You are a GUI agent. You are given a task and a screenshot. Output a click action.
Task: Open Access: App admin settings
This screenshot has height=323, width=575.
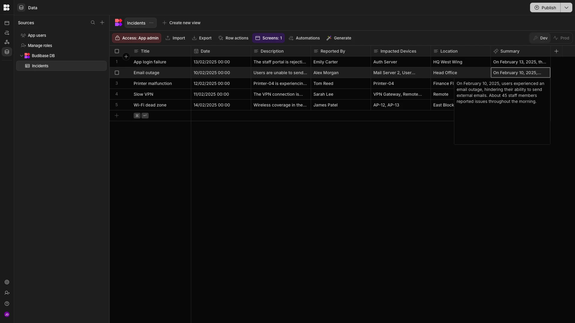[x=137, y=38]
